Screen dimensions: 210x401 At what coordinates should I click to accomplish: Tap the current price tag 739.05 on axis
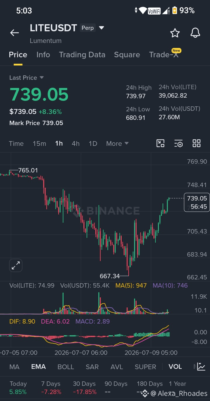coord(197,202)
